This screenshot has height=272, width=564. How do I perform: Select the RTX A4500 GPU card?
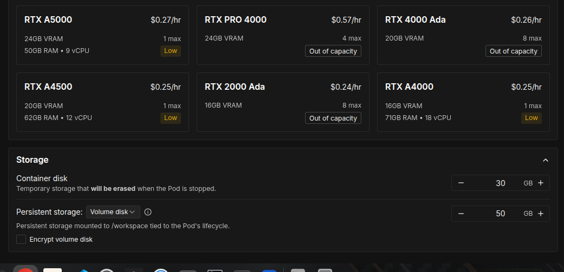pyautogui.click(x=102, y=102)
